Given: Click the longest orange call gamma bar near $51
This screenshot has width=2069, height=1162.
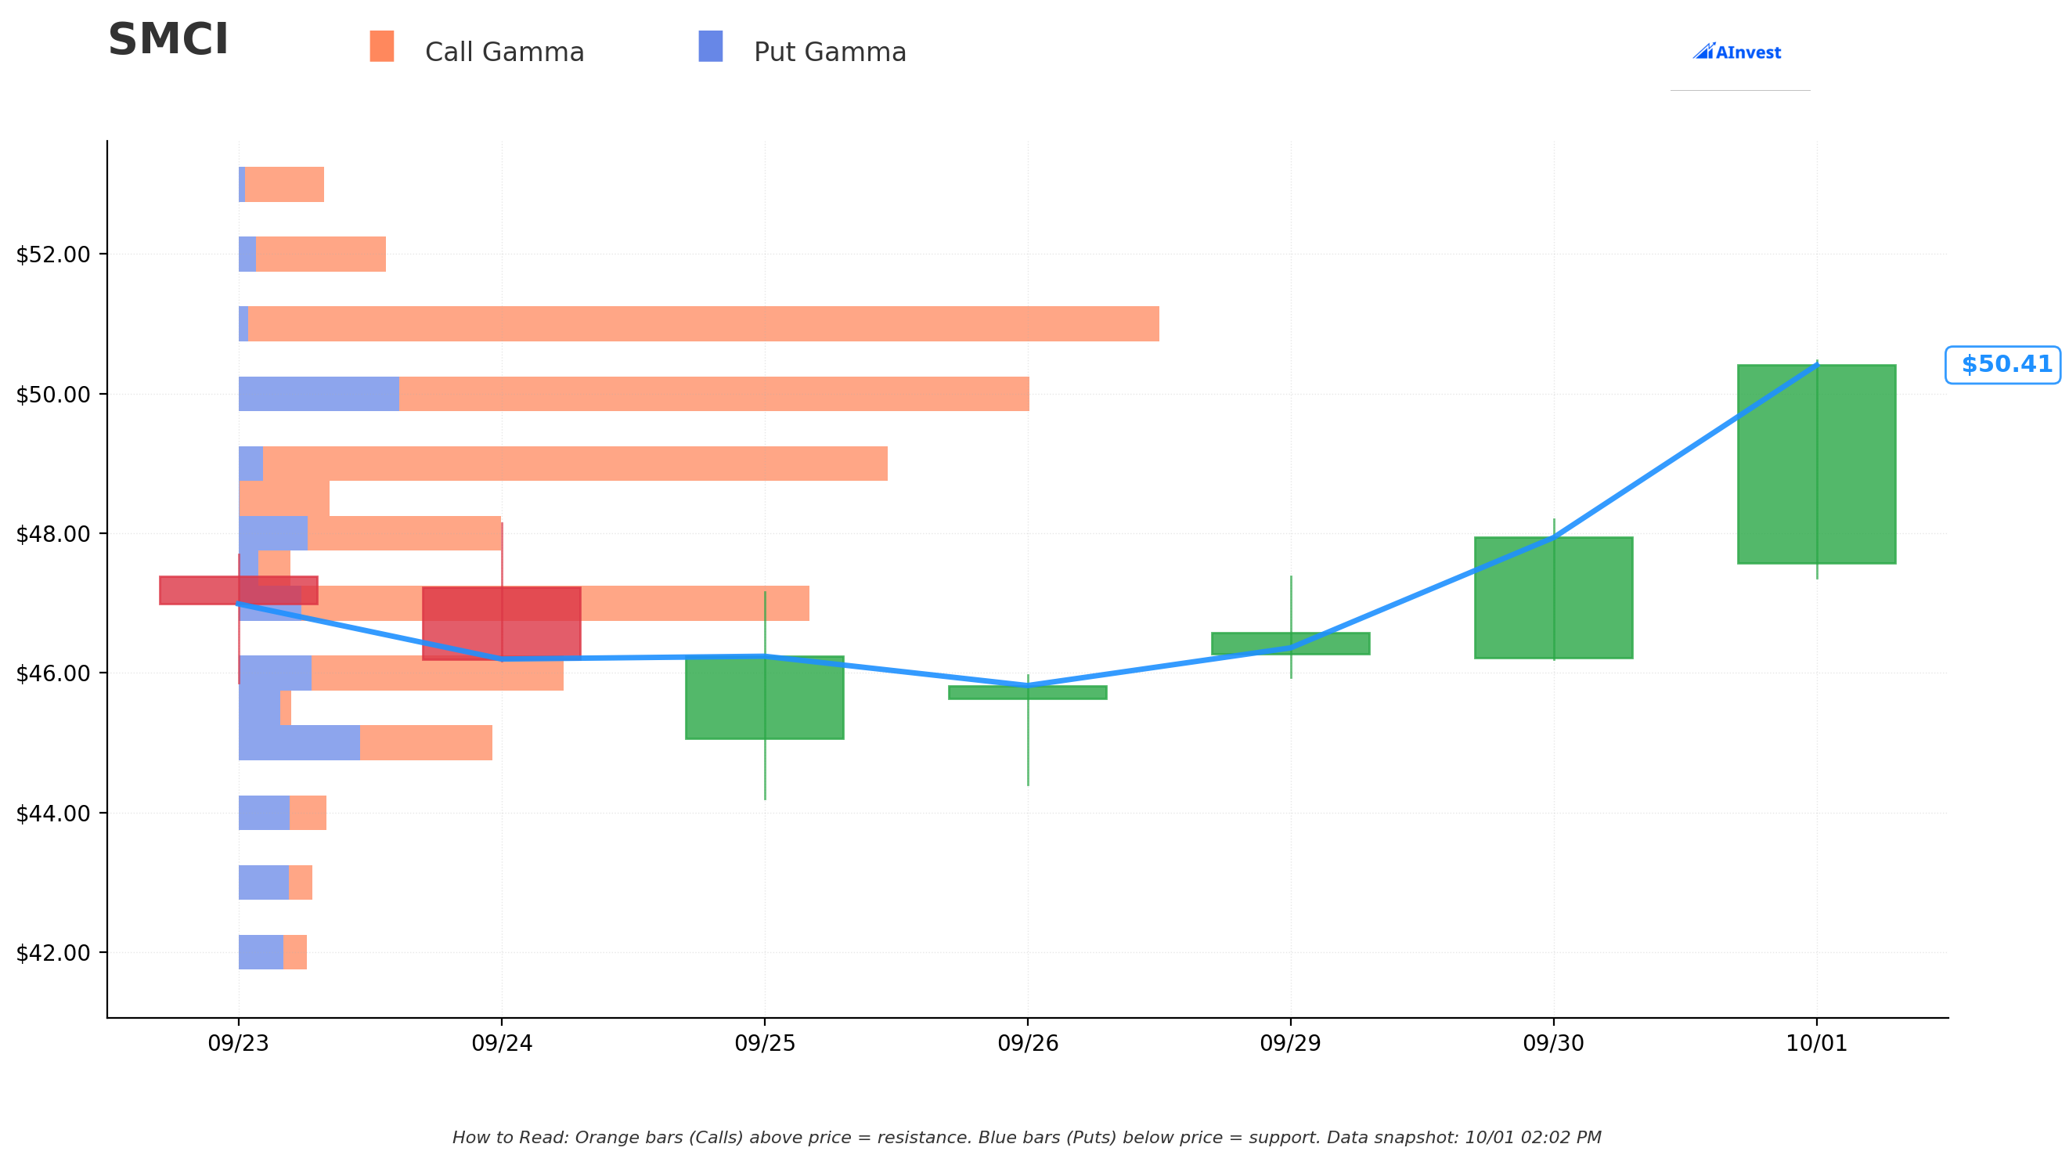Looking at the screenshot, I should tap(704, 324).
